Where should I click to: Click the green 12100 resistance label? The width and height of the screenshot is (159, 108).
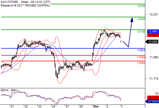(x=141, y=32)
